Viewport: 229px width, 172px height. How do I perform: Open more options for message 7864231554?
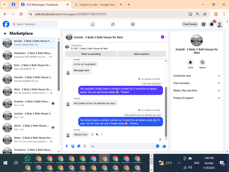[102, 134]
